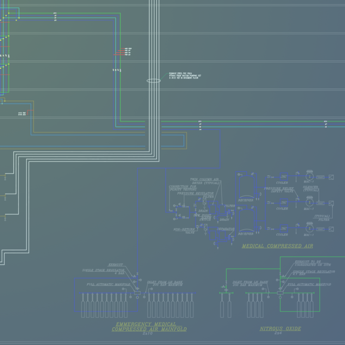Click the NON-RETURN VALVE label

point(184,231)
